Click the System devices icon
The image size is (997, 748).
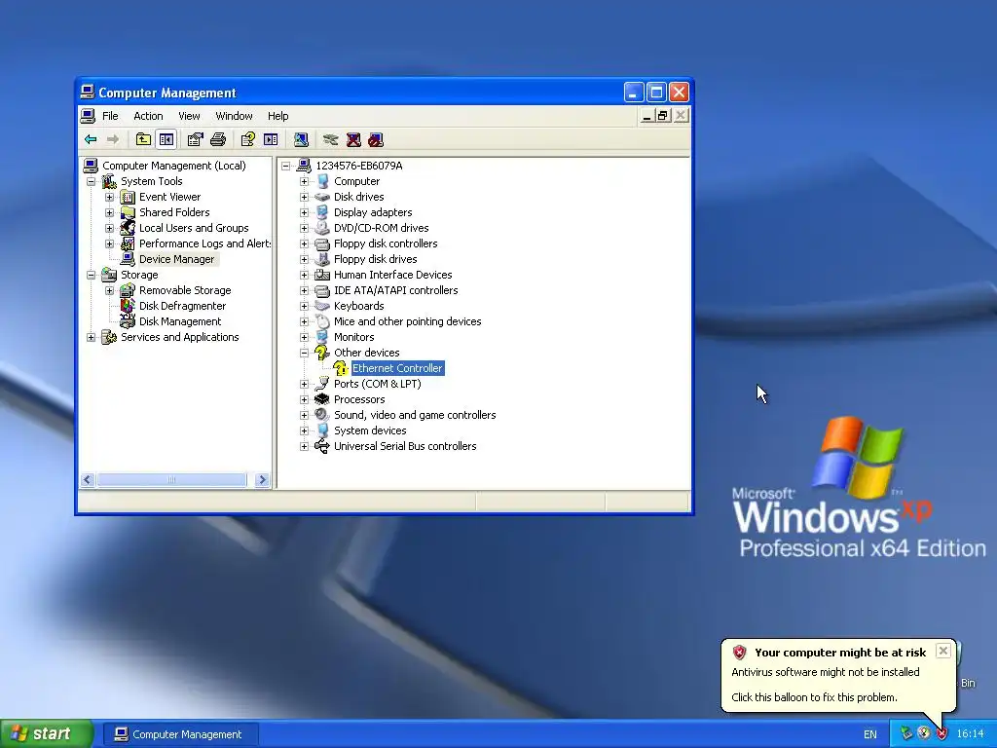322,430
